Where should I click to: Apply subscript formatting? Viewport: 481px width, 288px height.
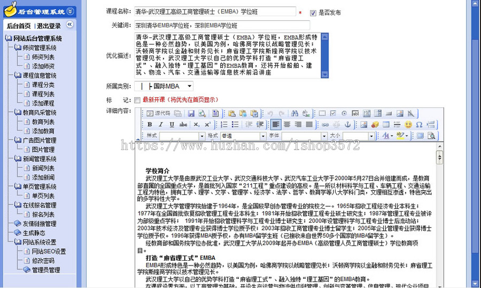tap(196, 124)
